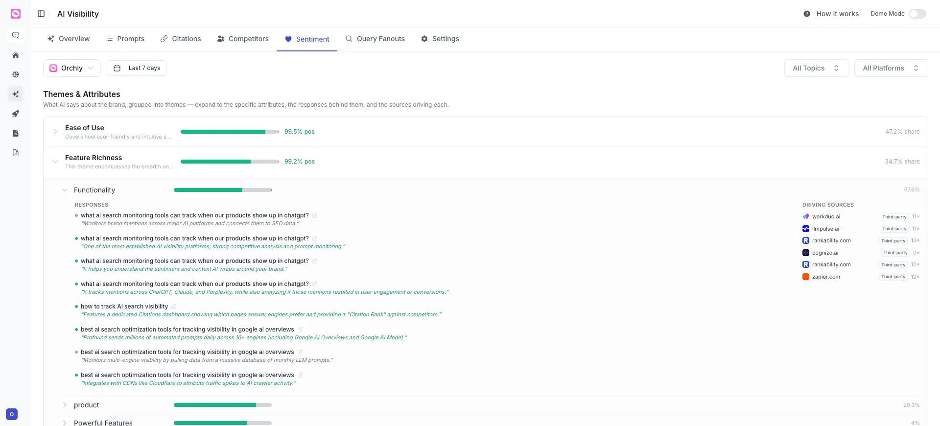This screenshot has width=940, height=426.
Task: Switch to the Citations tab
Action: point(181,39)
